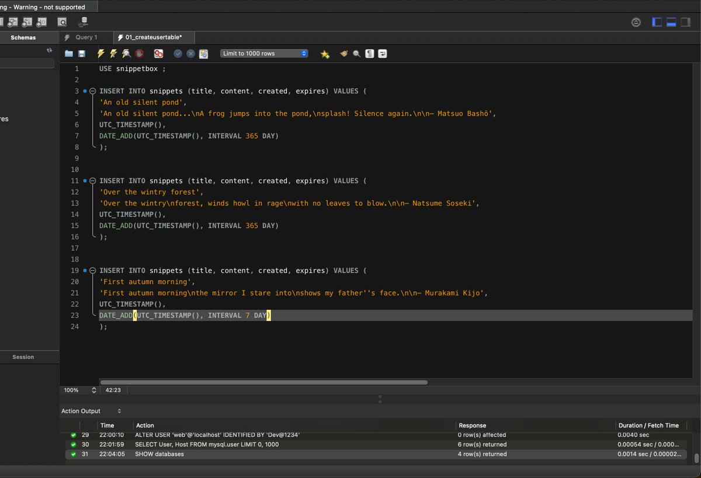
Task: Rollback the current transaction
Action: pyautogui.click(x=190, y=54)
